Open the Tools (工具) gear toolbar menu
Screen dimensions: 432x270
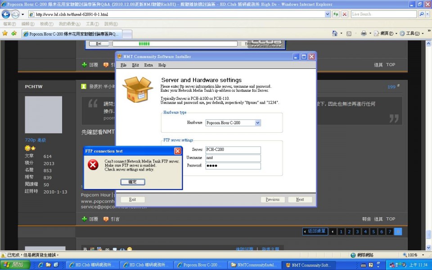[412, 33]
